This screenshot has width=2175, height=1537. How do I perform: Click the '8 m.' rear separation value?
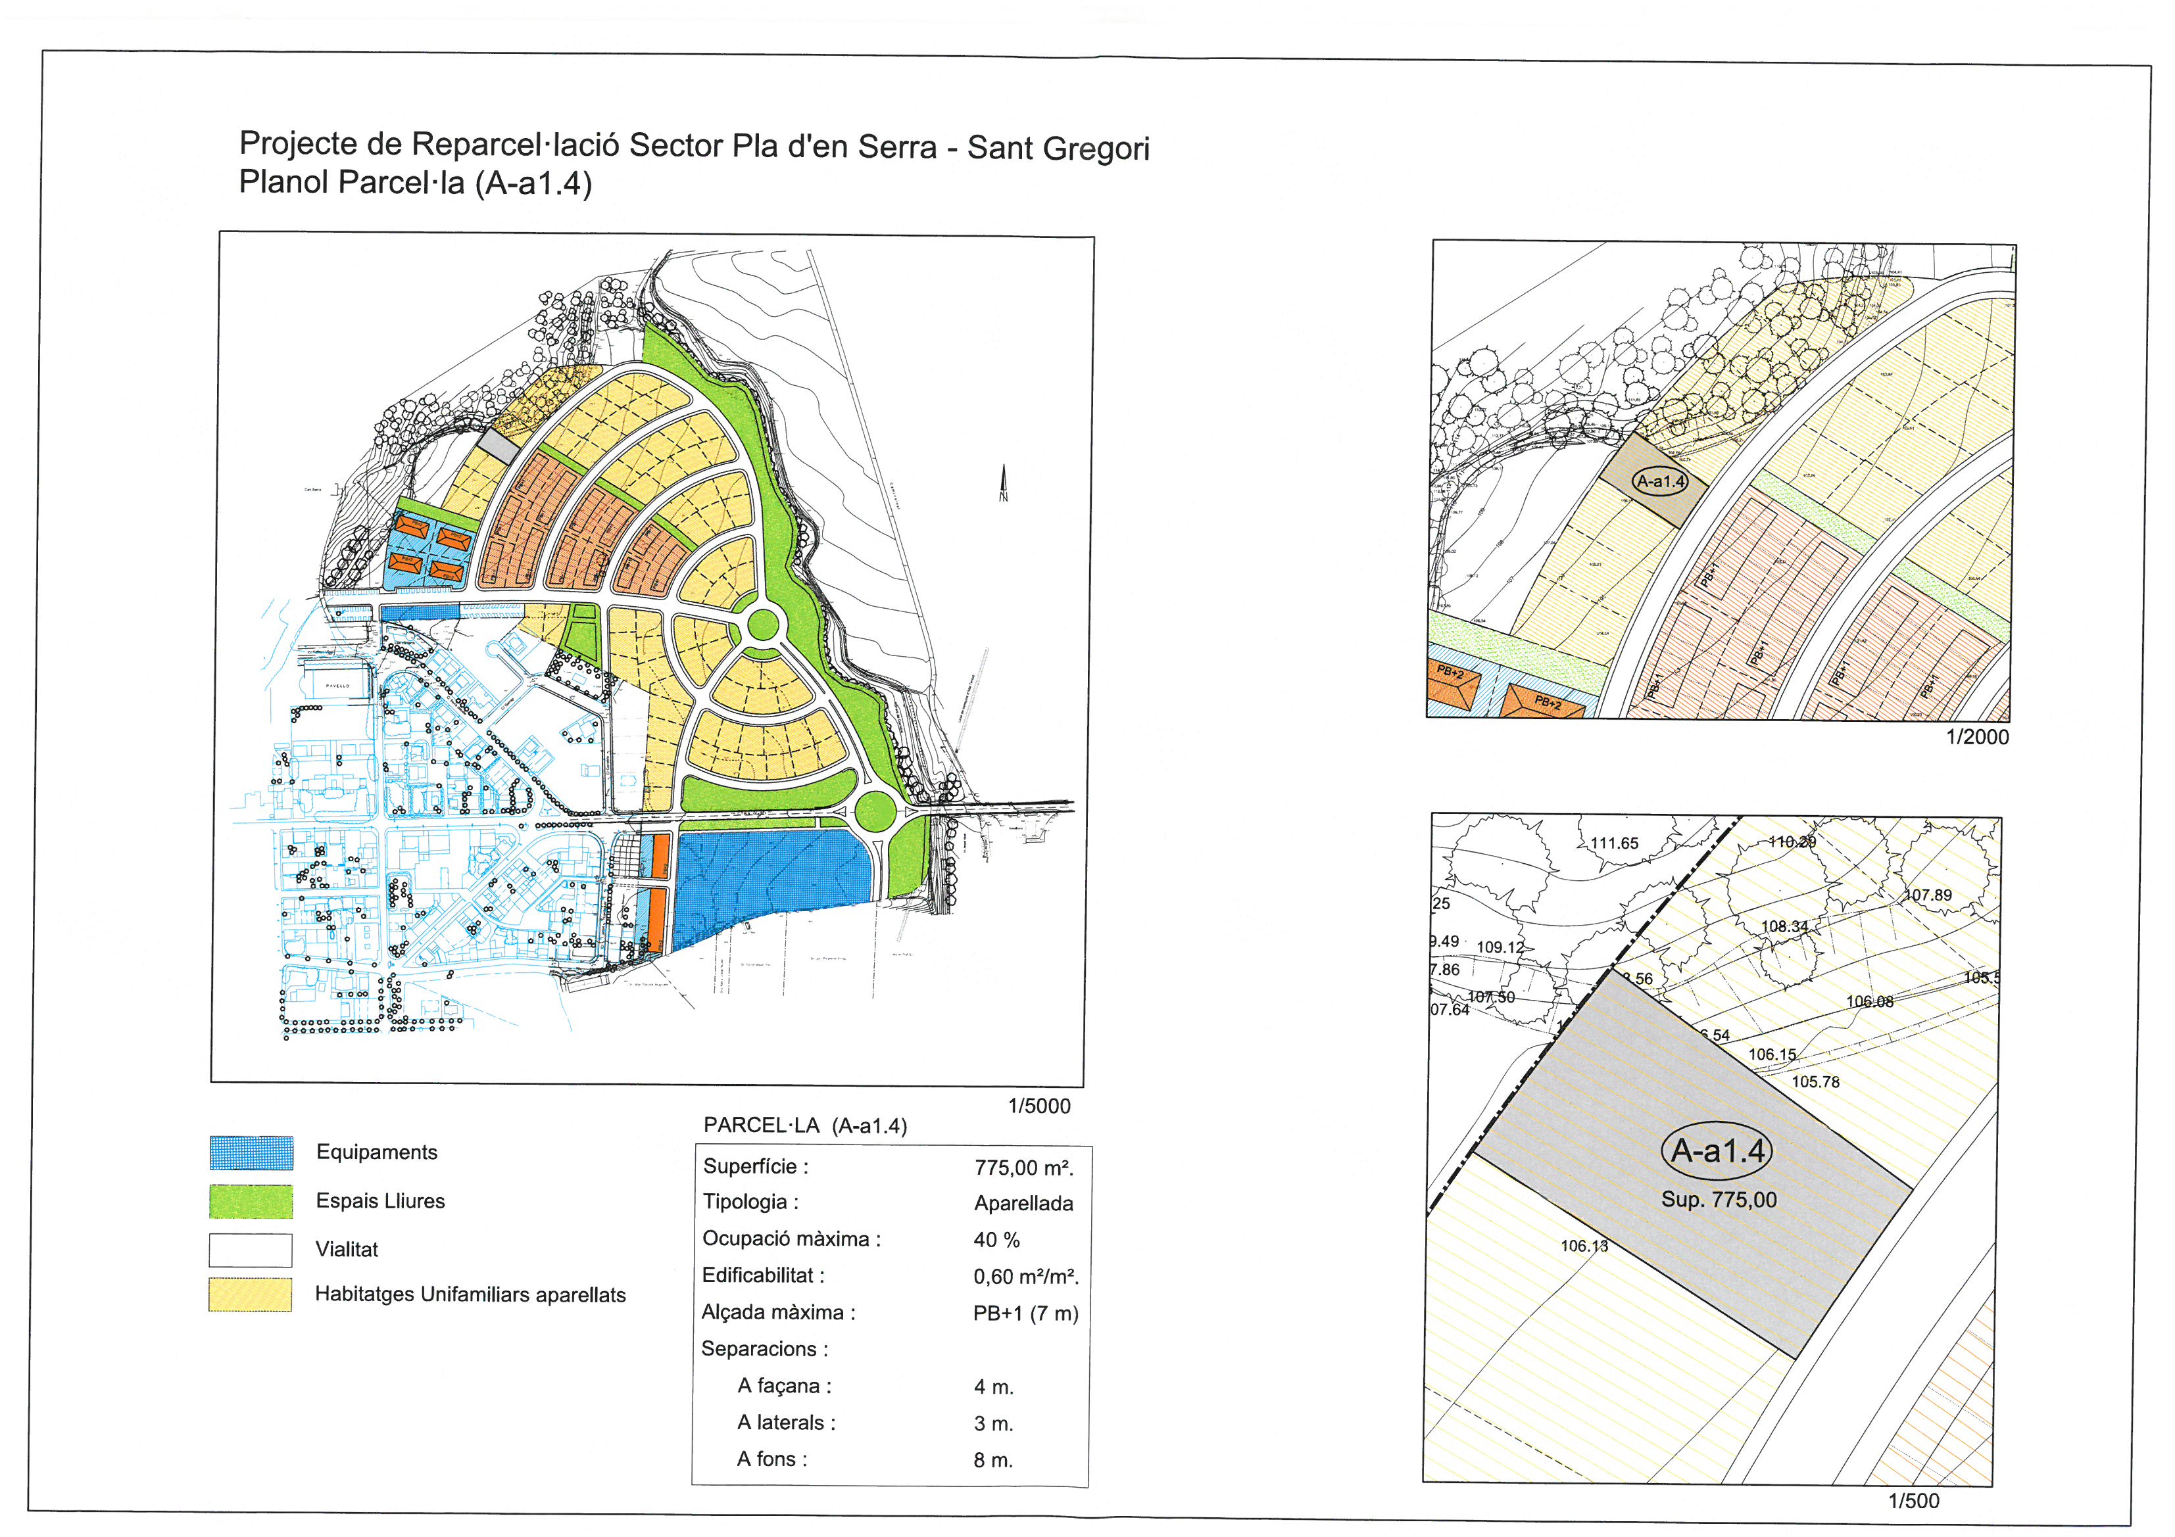coord(994,1461)
